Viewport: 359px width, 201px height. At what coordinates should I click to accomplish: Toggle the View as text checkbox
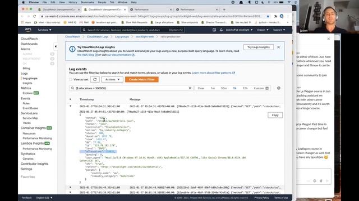coord(70,79)
